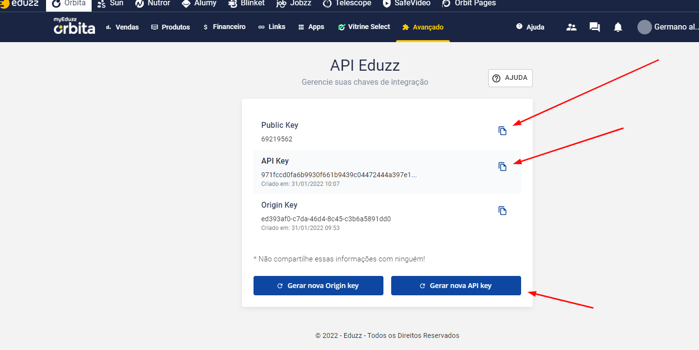Open the Financeiro menu

point(224,27)
